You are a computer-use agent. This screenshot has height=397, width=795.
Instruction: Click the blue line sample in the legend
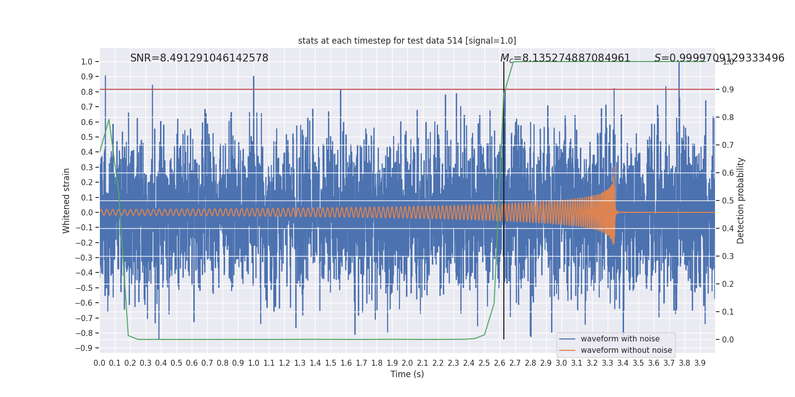567,339
